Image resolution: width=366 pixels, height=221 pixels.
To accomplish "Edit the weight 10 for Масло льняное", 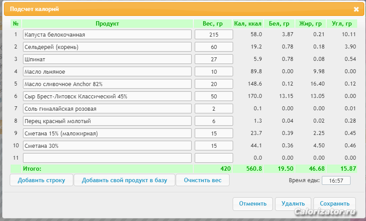I will click(x=214, y=71).
